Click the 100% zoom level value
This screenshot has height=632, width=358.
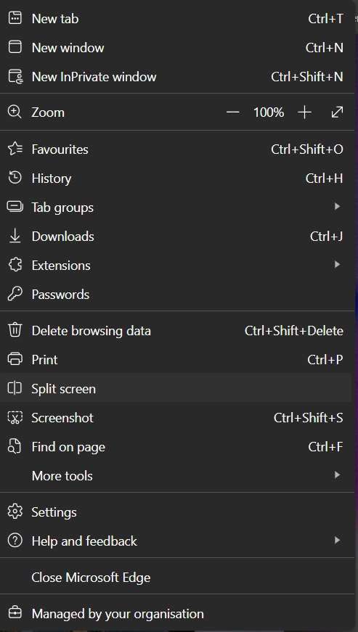[269, 112]
